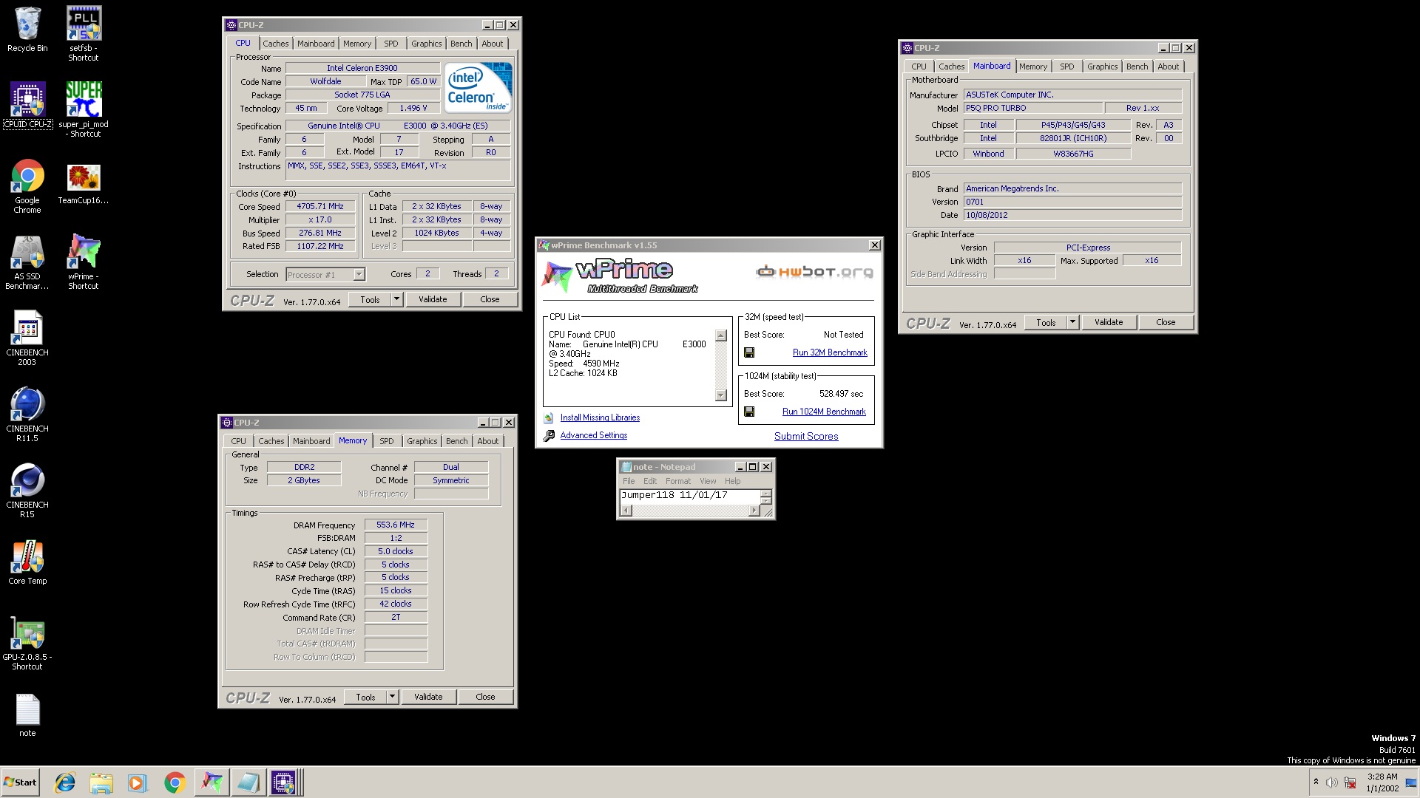
Task: Click the volume icon in system tray
Action: pyautogui.click(x=1331, y=782)
